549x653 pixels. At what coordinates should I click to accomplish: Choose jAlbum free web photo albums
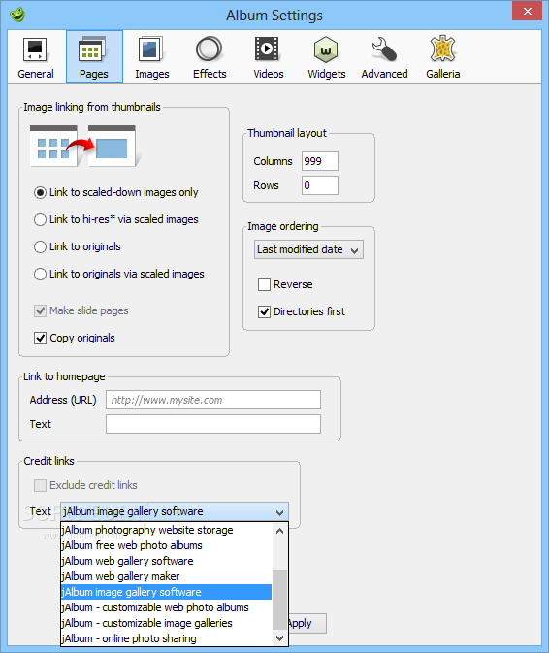[167, 545]
